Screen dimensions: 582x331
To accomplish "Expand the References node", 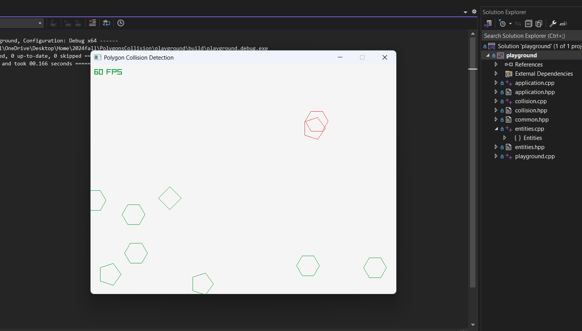I will tap(496, 65).
